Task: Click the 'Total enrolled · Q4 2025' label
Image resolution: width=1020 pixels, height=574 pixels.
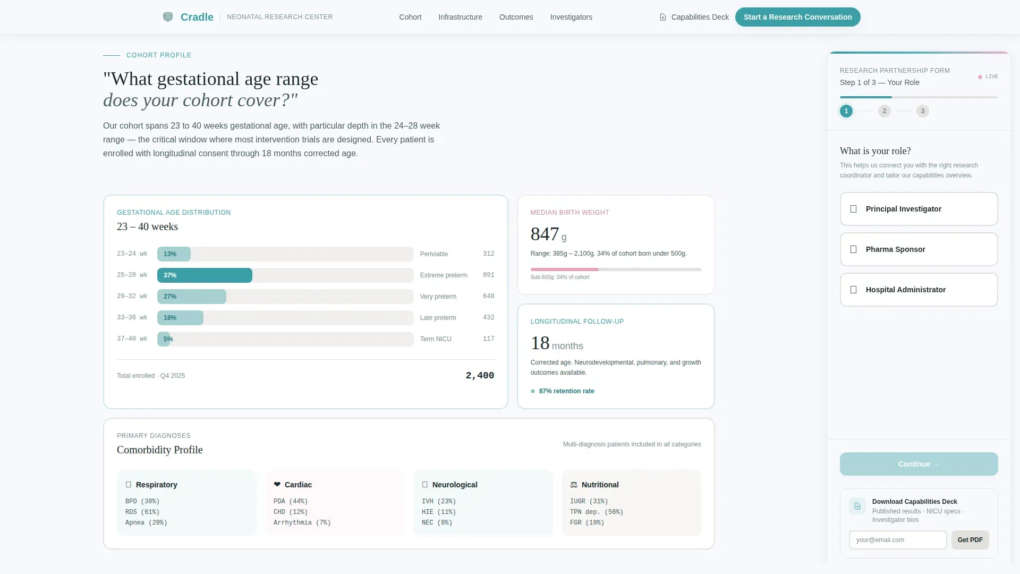Action: point(151,376)
